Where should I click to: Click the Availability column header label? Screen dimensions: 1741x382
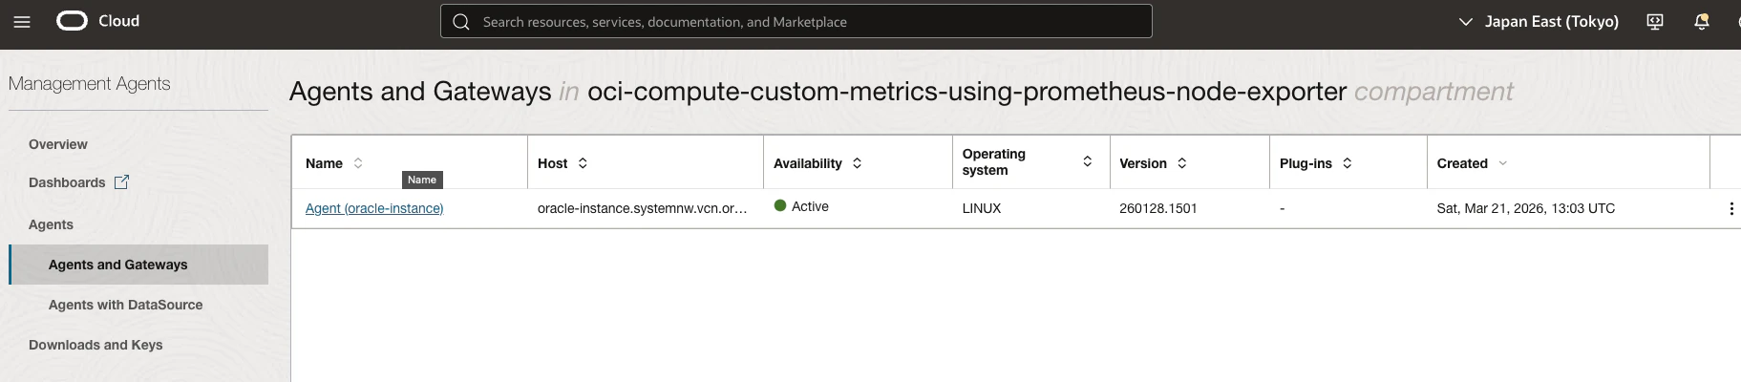[x=808, y=163]
